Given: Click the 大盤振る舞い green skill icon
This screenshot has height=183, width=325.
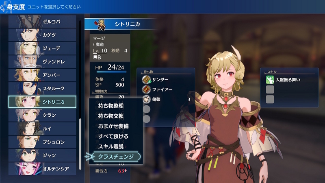Looking at the screenshot, I should (x=270, y=80).
